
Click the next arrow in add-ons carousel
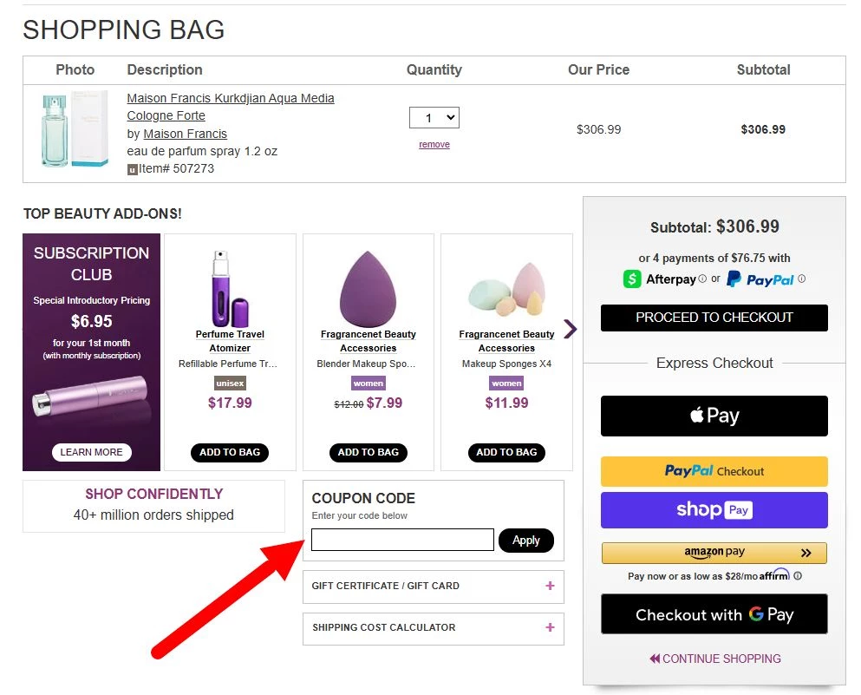click(x=570, y=329)
